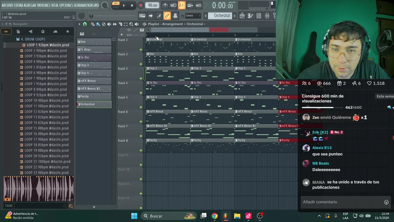Open the VISTA menu
The width and height of the screenshot is (394, 222).
pos(55,5)
